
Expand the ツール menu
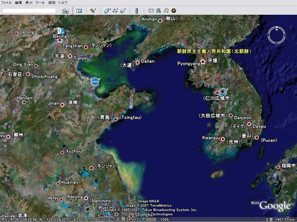[x=40, y=3]
